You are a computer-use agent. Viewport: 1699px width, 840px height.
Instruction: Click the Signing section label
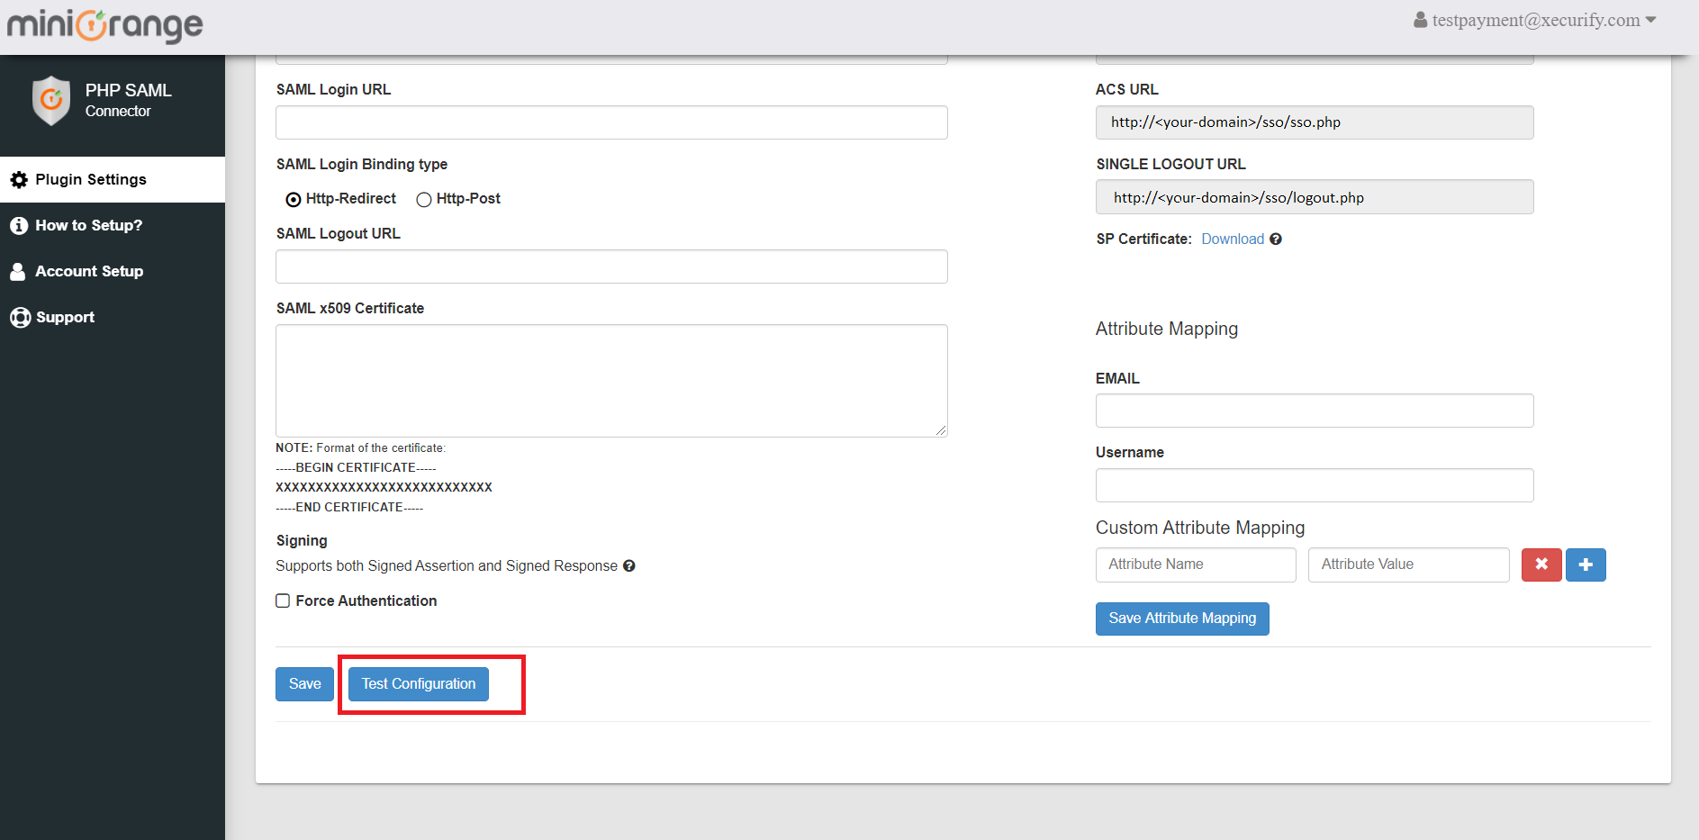coord(302,541)
